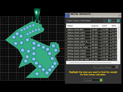This screenshot has width=123, height=92.
Task: Click the SPG column header
Action: pos(114,26)
